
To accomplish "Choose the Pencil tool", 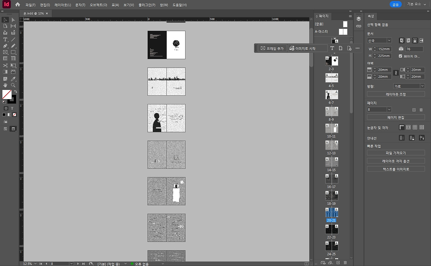I will tap(13, 46).
